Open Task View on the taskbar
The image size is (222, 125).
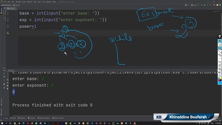(x=10, y=123)
